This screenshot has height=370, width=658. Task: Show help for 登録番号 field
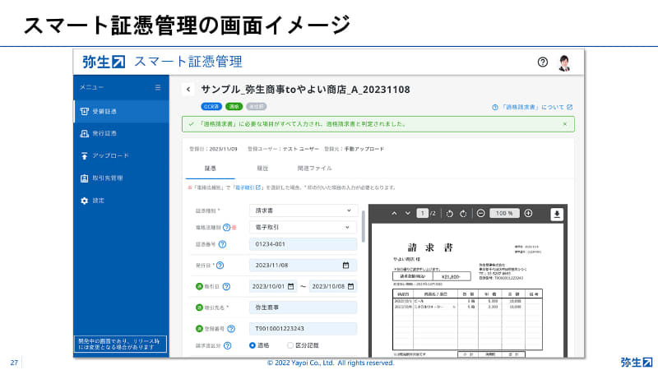point(231,328)
